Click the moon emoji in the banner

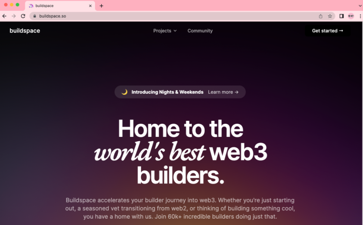(x=125, y=92)
